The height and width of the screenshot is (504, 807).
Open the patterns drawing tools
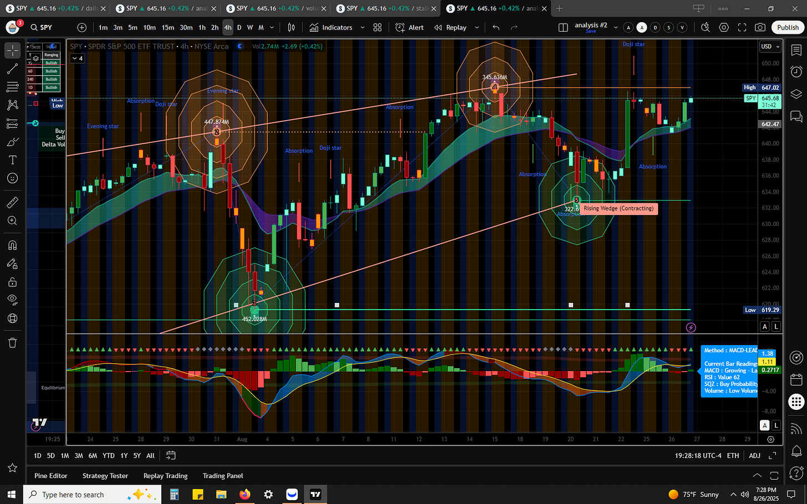pos(12,105)
